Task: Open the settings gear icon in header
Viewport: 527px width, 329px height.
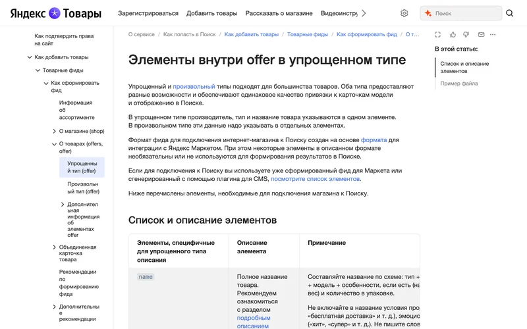Action: coord(404,13)
